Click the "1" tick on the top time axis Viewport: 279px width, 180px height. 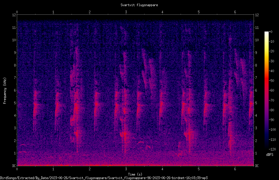pyautogui.click(x=53, y=12)
